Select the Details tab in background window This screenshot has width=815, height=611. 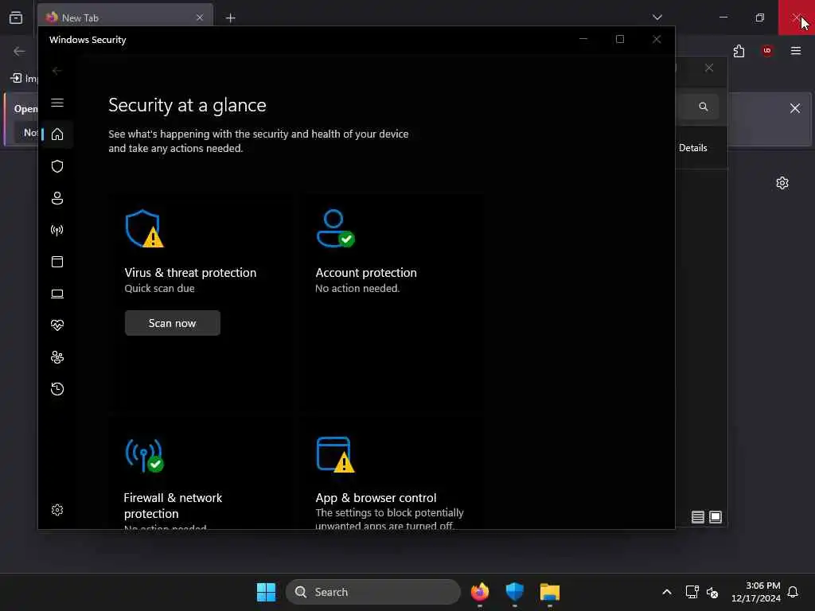coord(693,148)
